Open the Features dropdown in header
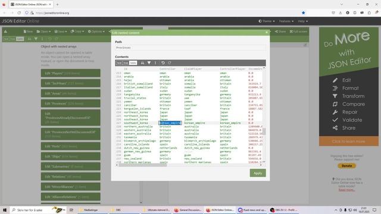381x214 pixels. (286, 21)
